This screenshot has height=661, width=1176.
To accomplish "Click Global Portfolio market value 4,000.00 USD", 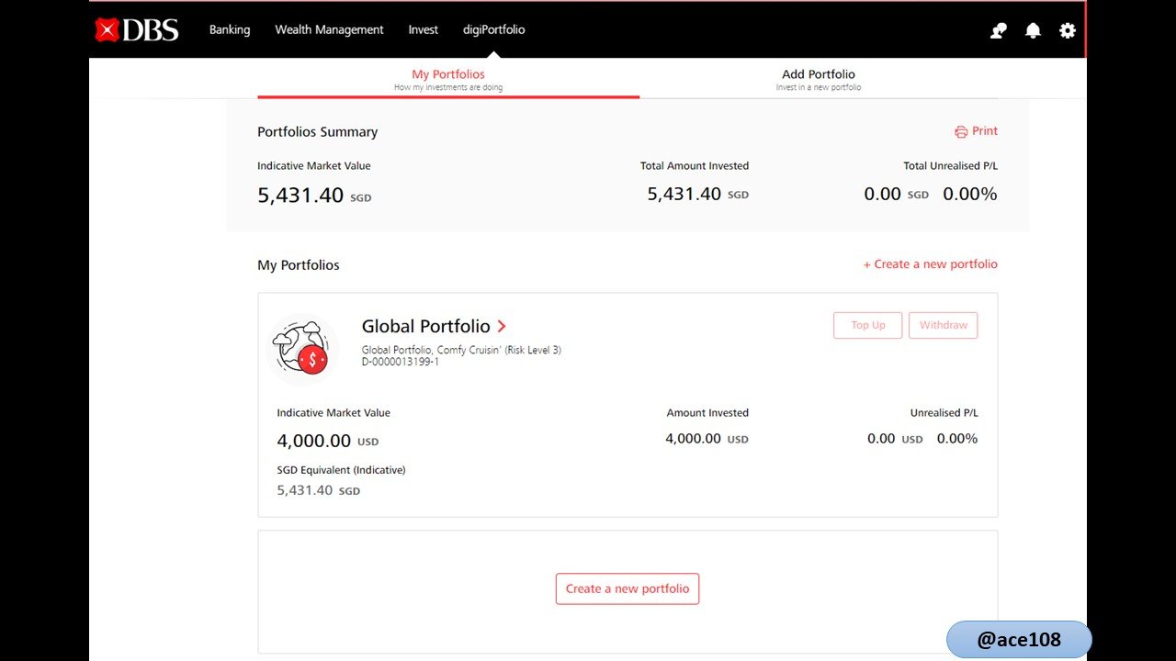I will (327, 441).
